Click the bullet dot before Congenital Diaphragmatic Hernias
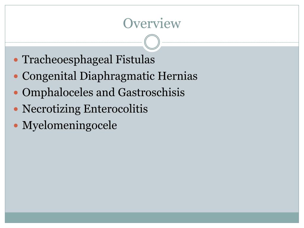304x228 pixels. (16, 76)
